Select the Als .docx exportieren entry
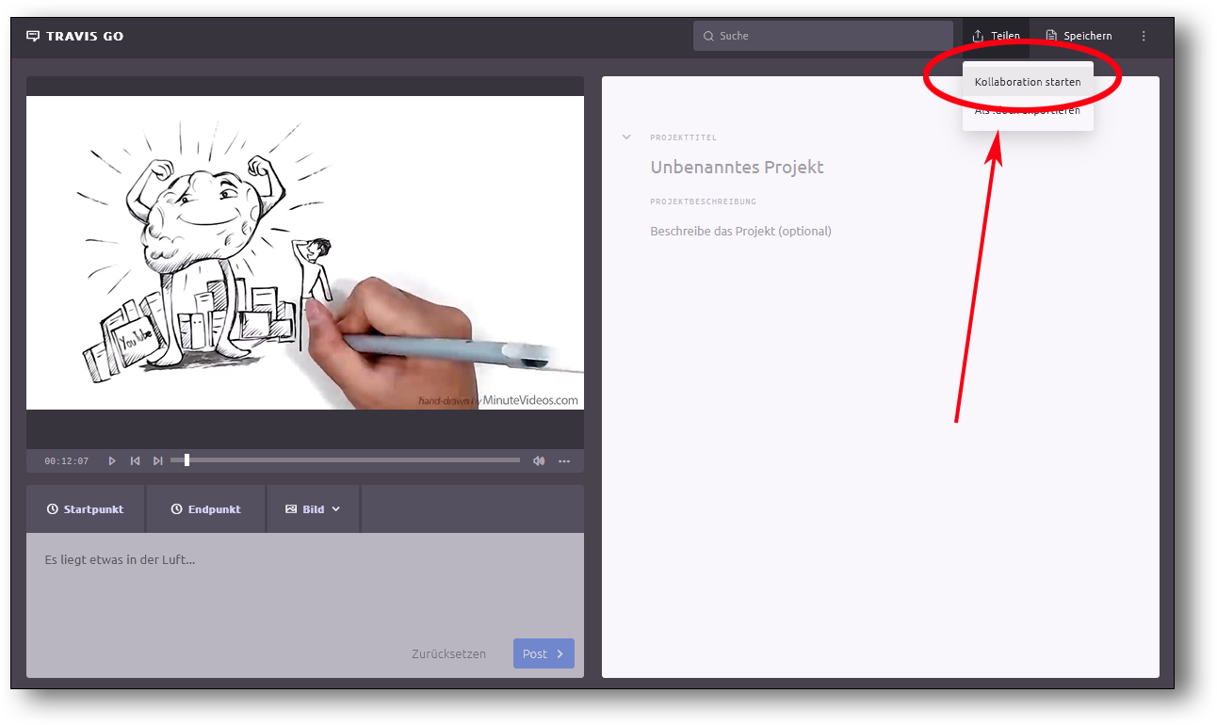Viewport: 1217px width, 725px height. coord(1027,111)
